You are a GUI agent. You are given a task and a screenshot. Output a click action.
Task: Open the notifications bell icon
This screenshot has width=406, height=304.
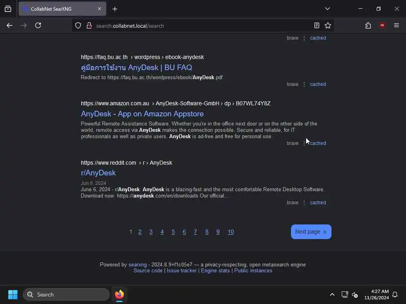pos(395,294)
